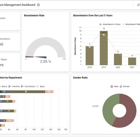
Task: Toggle the Basic legend series
Action: click(41, 86)
